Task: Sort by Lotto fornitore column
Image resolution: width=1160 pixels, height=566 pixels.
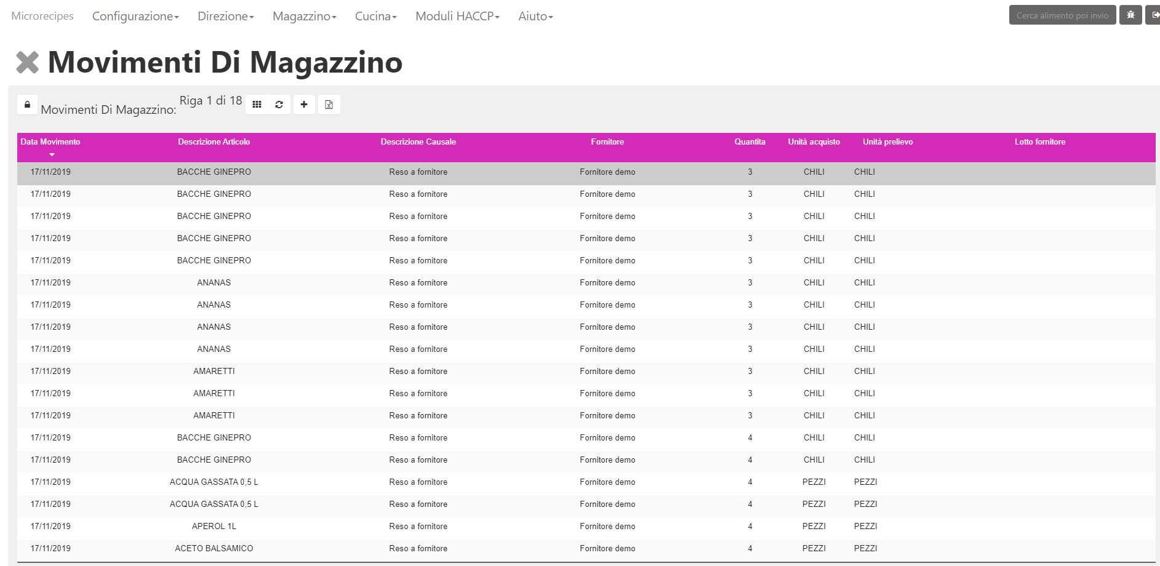Action: point(1040,142)
